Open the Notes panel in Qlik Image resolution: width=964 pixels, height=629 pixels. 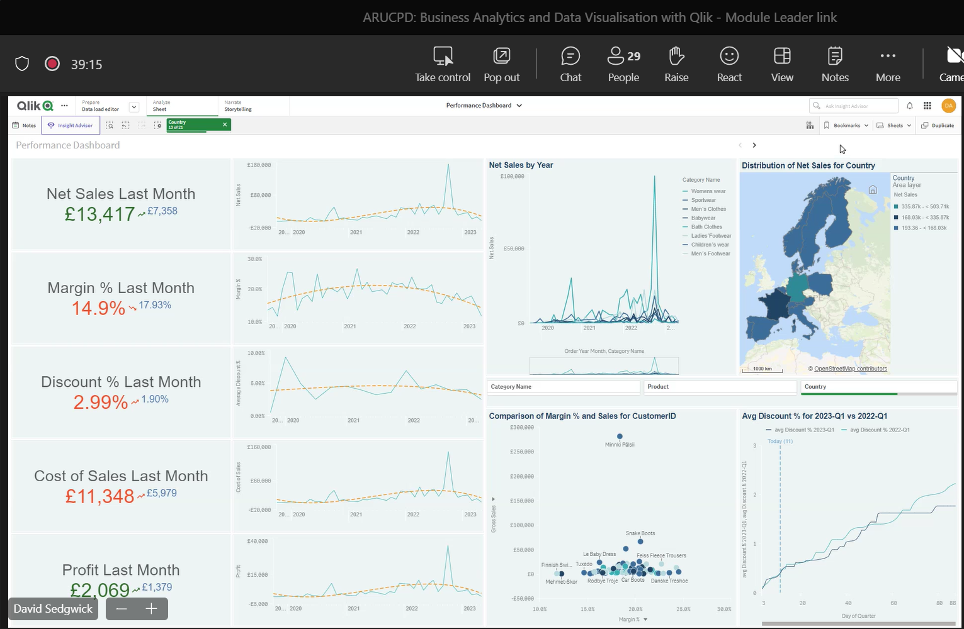coord(24,125)
